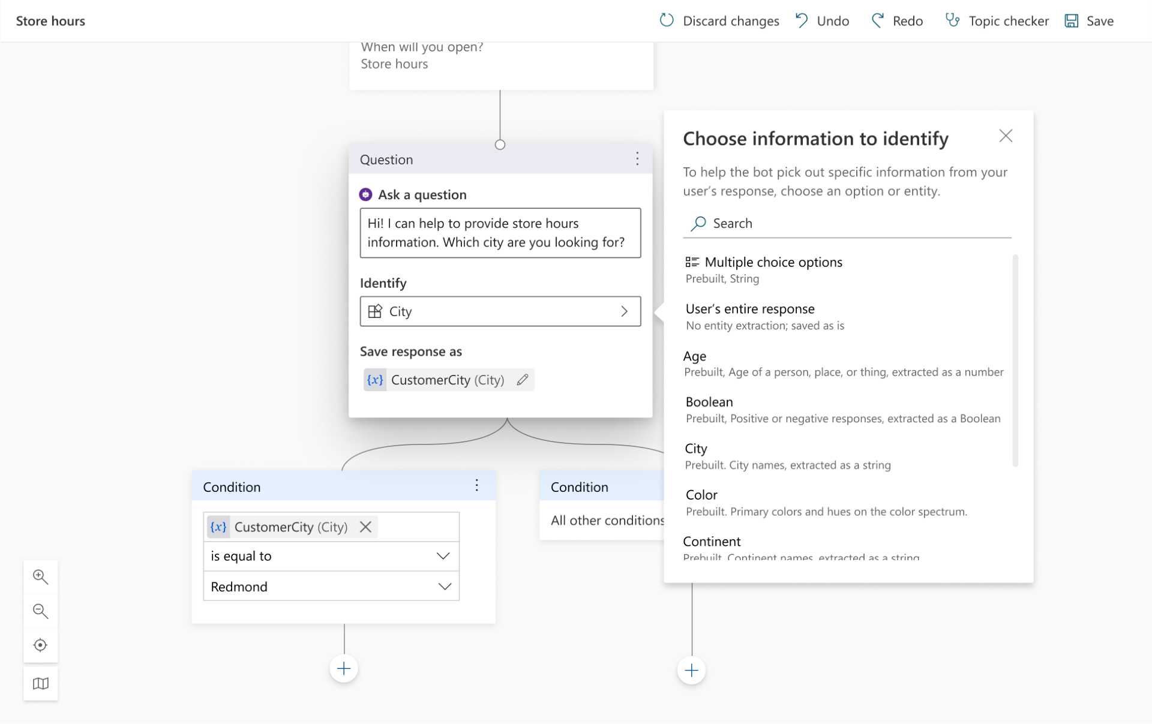Remove CustomerCity variable from condition
1152x724 pixels.
pyautogui.click(x=365, y=527)
